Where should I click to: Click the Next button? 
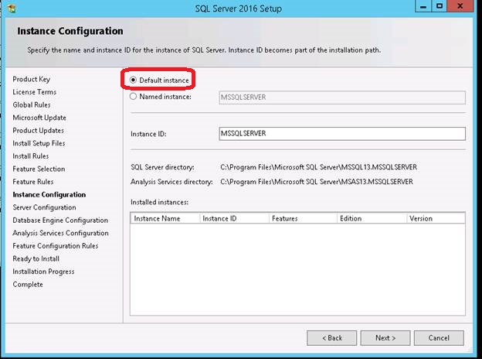[385, 338]
